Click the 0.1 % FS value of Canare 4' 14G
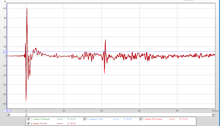Screen dimensions: 220x126 (128, 119)
